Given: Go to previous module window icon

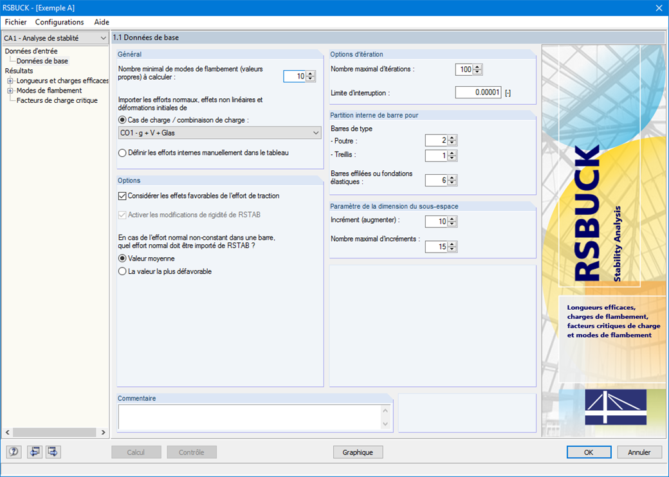Looking at the screenshot, I should click(x=34, y=452).
